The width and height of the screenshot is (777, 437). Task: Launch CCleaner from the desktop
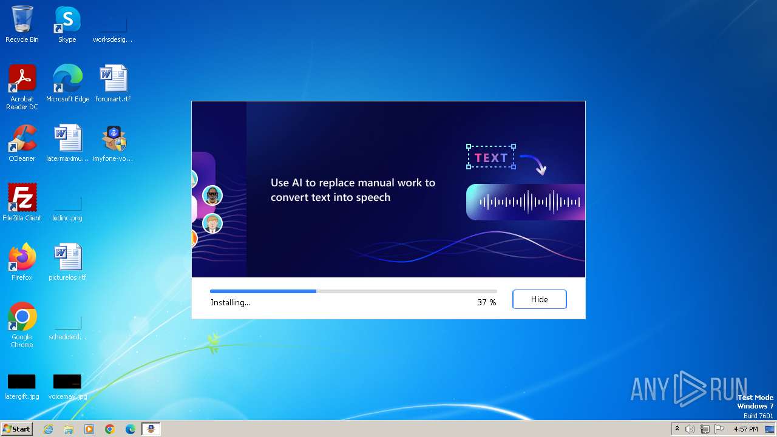pos(22,143)
